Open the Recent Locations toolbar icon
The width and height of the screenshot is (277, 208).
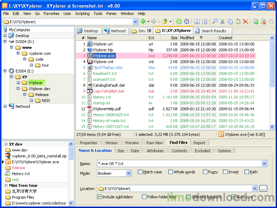point(187,21)
